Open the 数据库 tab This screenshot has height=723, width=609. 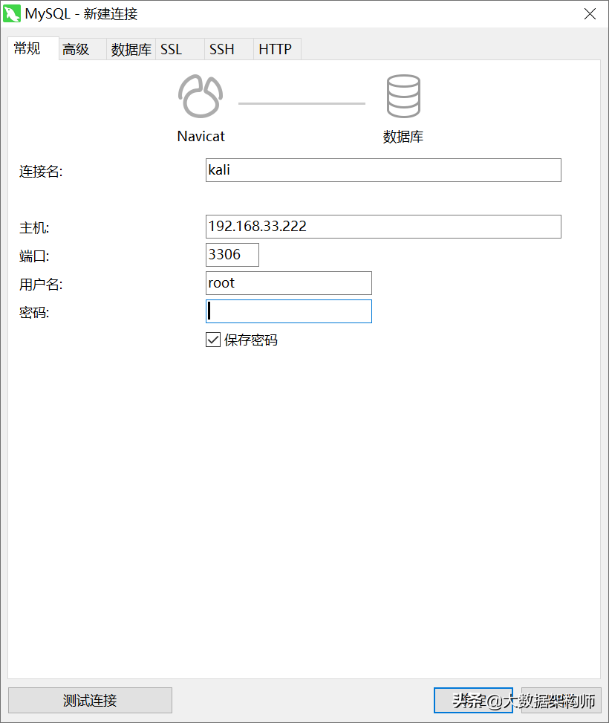point(131,49)
